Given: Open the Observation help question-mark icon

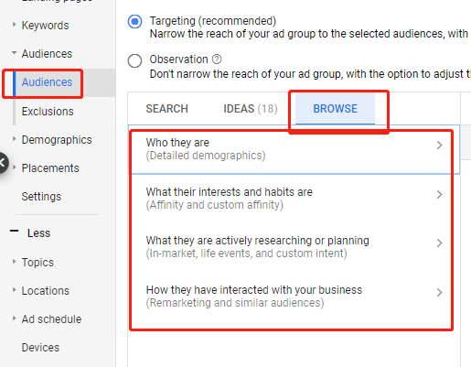Looking at the screenshot, I should tap(217, 59).
